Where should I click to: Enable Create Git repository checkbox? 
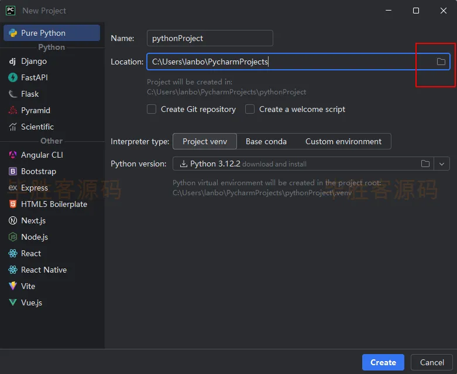pos(152,109)
